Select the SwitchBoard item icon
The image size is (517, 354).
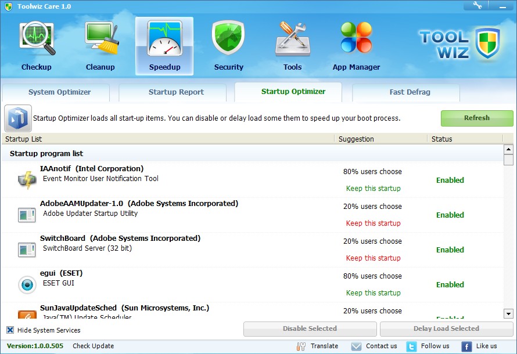[27, 250]
